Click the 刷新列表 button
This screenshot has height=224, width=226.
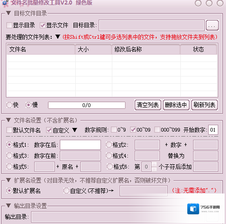pos(205,105)
